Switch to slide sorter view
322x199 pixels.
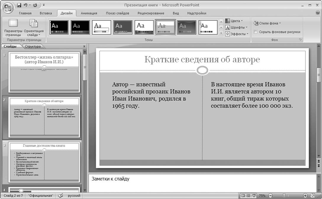(248, 195)
